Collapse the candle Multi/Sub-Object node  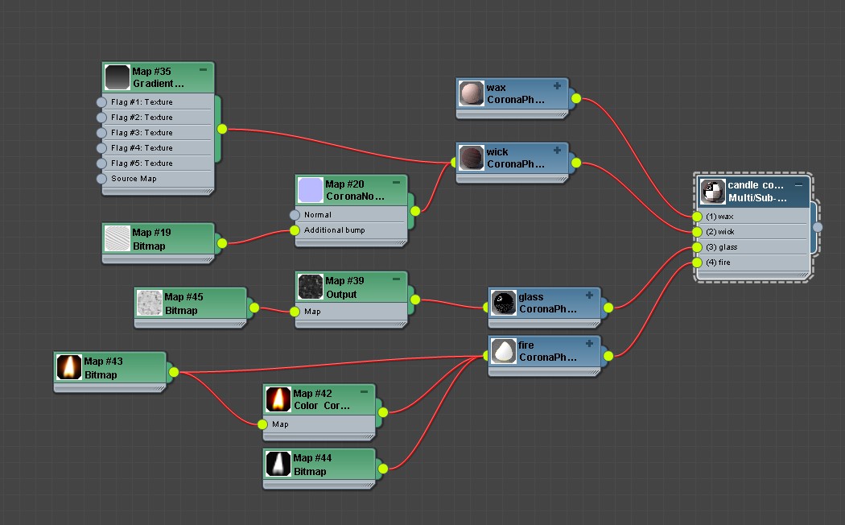798,185
